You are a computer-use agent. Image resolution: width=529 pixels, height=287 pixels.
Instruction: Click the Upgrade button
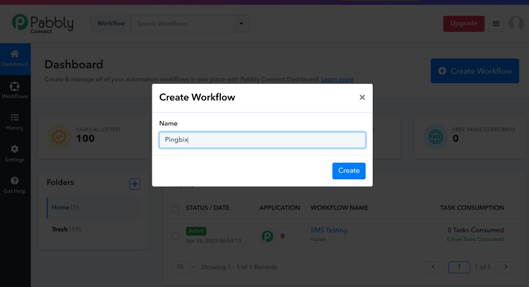point(463,23)
